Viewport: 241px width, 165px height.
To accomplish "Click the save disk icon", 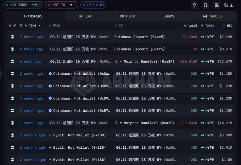I will [217, 5].
